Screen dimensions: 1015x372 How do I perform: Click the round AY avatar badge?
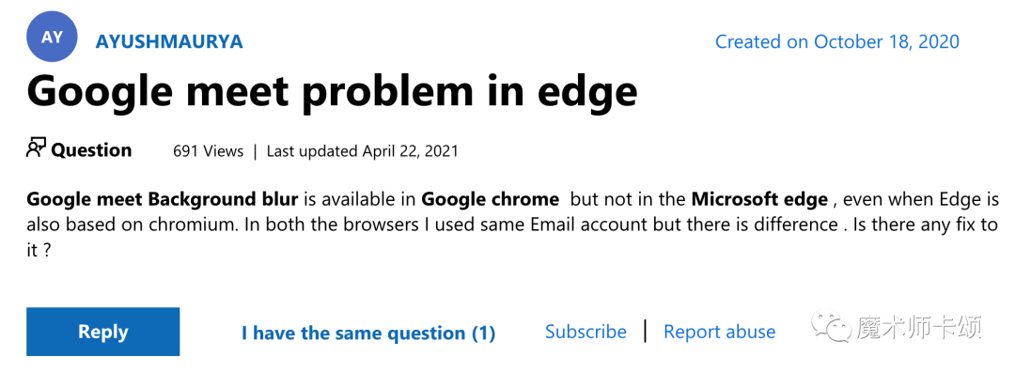tap(52, 37)
